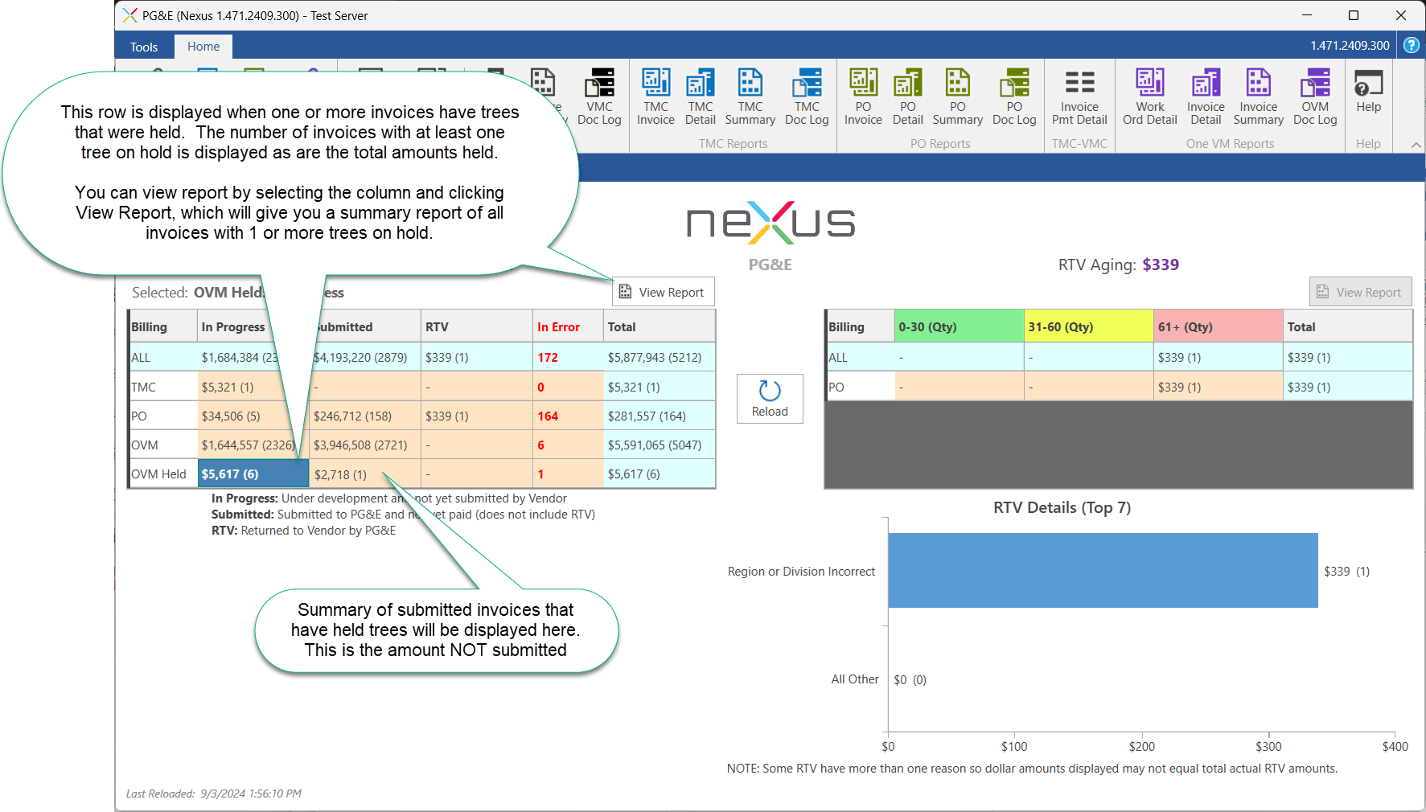Select the OVM Held In Progress cell

[x=253, y=474]
